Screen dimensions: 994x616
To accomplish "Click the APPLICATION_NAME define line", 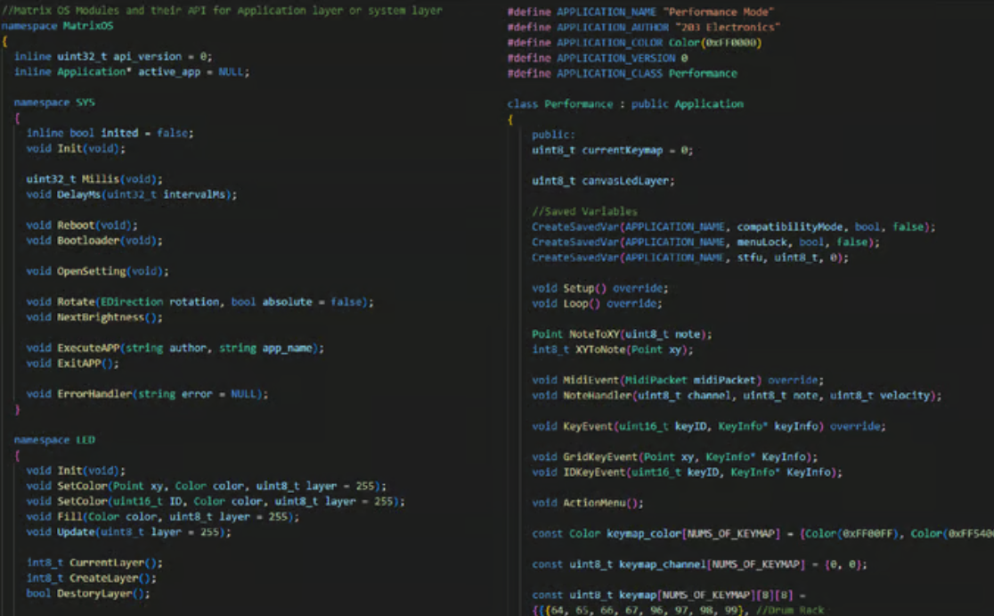I will click(x=640, y=12).
